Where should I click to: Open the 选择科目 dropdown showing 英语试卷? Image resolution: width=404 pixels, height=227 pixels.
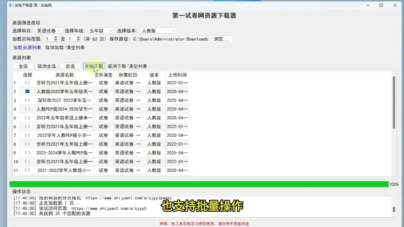tap(48, 31)
